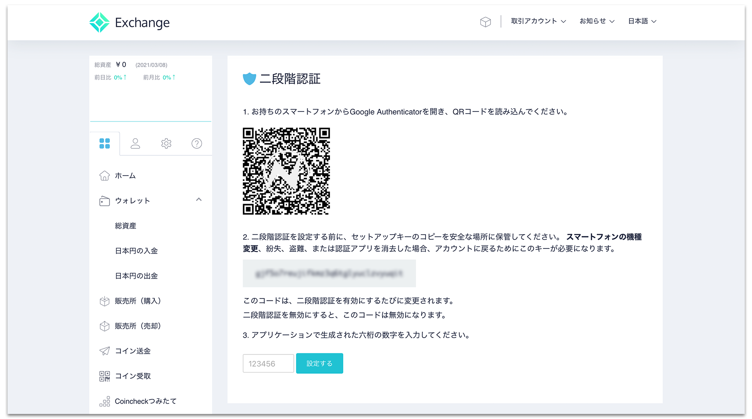Open the settings gear icon tab
Image resolution: width=752 pixels, height=419 pixels.
pyautogui.click(x=166, y=143)
